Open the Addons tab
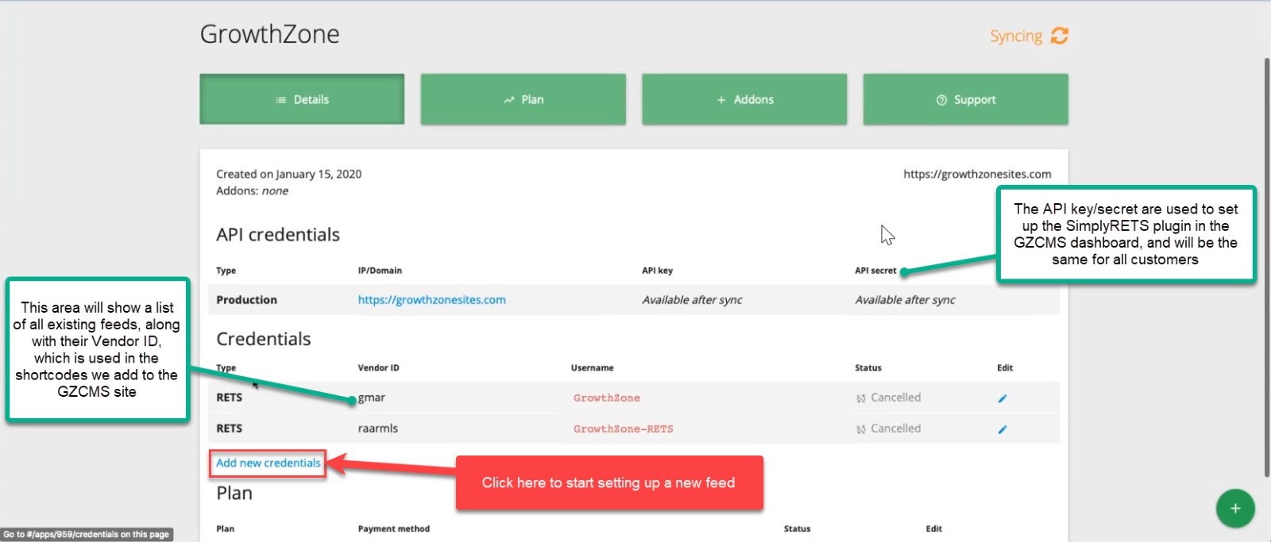1271x542 pixels. (744, 99)
